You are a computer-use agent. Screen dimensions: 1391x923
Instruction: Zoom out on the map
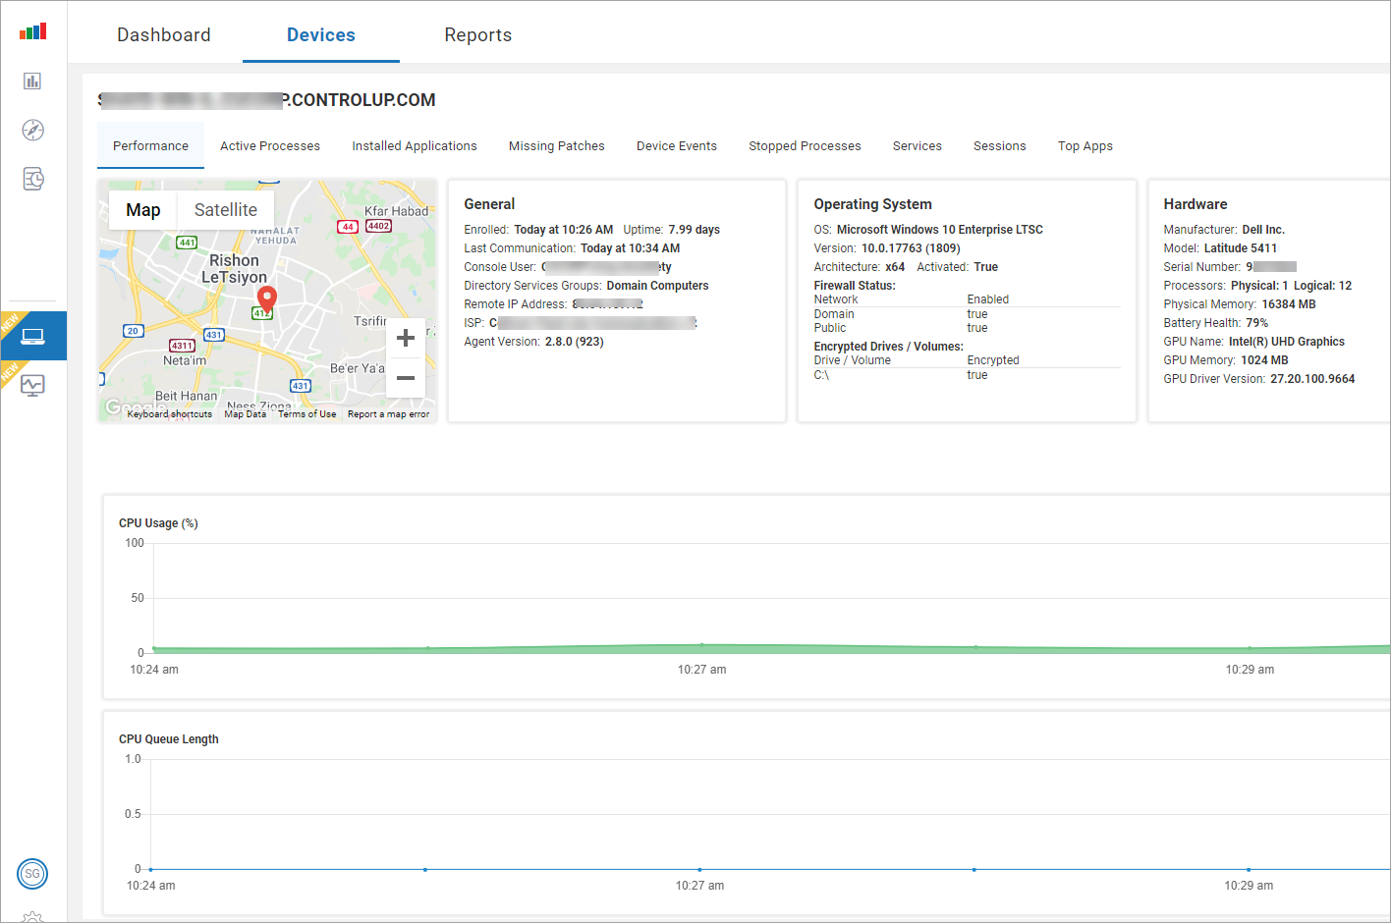pos(406,378)
